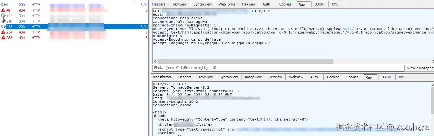This screenshot has width=434, height=136.
Task: Open the request HexView inspector tab
Action: coord(249,4)
